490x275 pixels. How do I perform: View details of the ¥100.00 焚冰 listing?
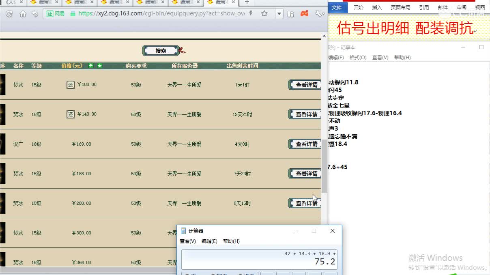click(x=305, y=85)
